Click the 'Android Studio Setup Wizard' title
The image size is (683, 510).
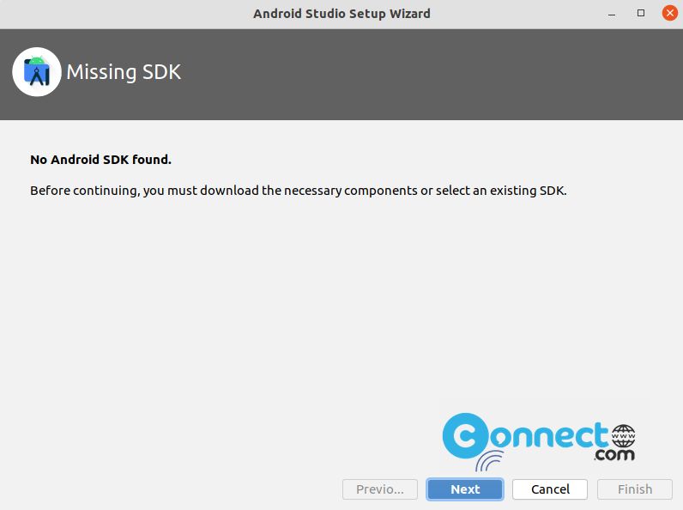click(342, 14)
